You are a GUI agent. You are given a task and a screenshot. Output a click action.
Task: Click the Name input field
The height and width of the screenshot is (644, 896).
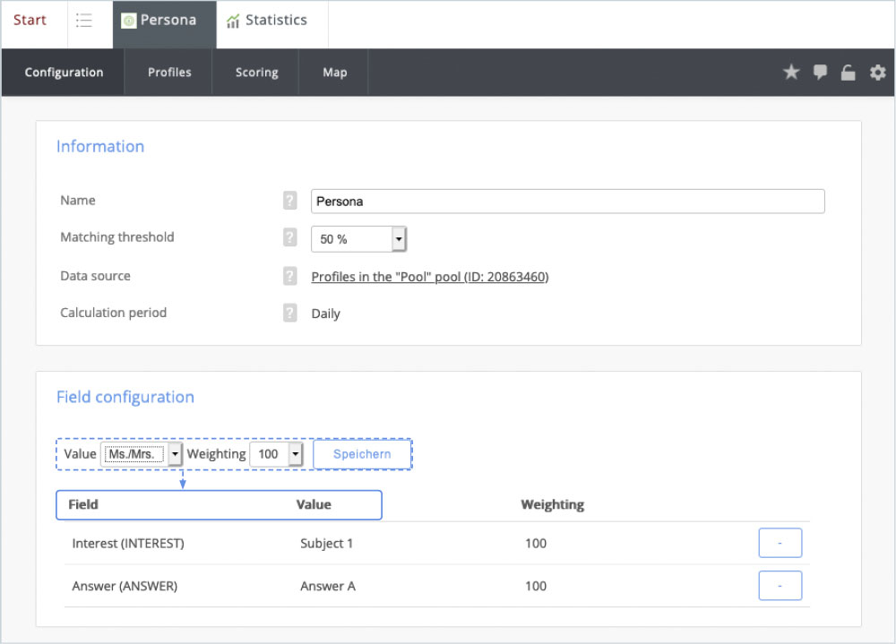(567, 202)
